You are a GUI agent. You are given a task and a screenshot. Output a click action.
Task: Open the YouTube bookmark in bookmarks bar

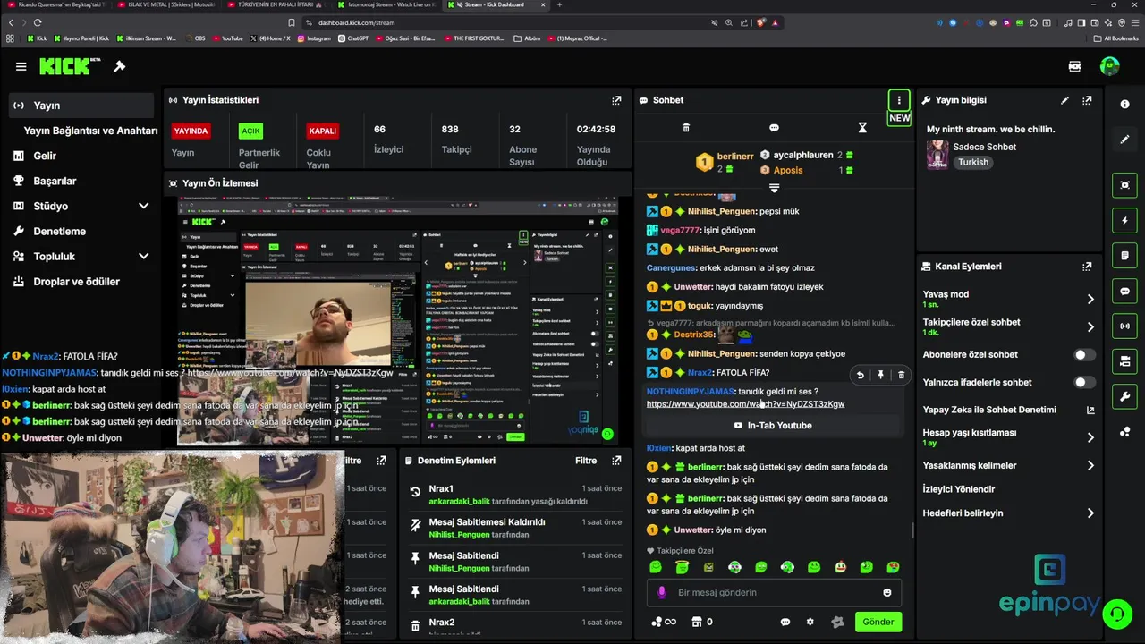226,38
